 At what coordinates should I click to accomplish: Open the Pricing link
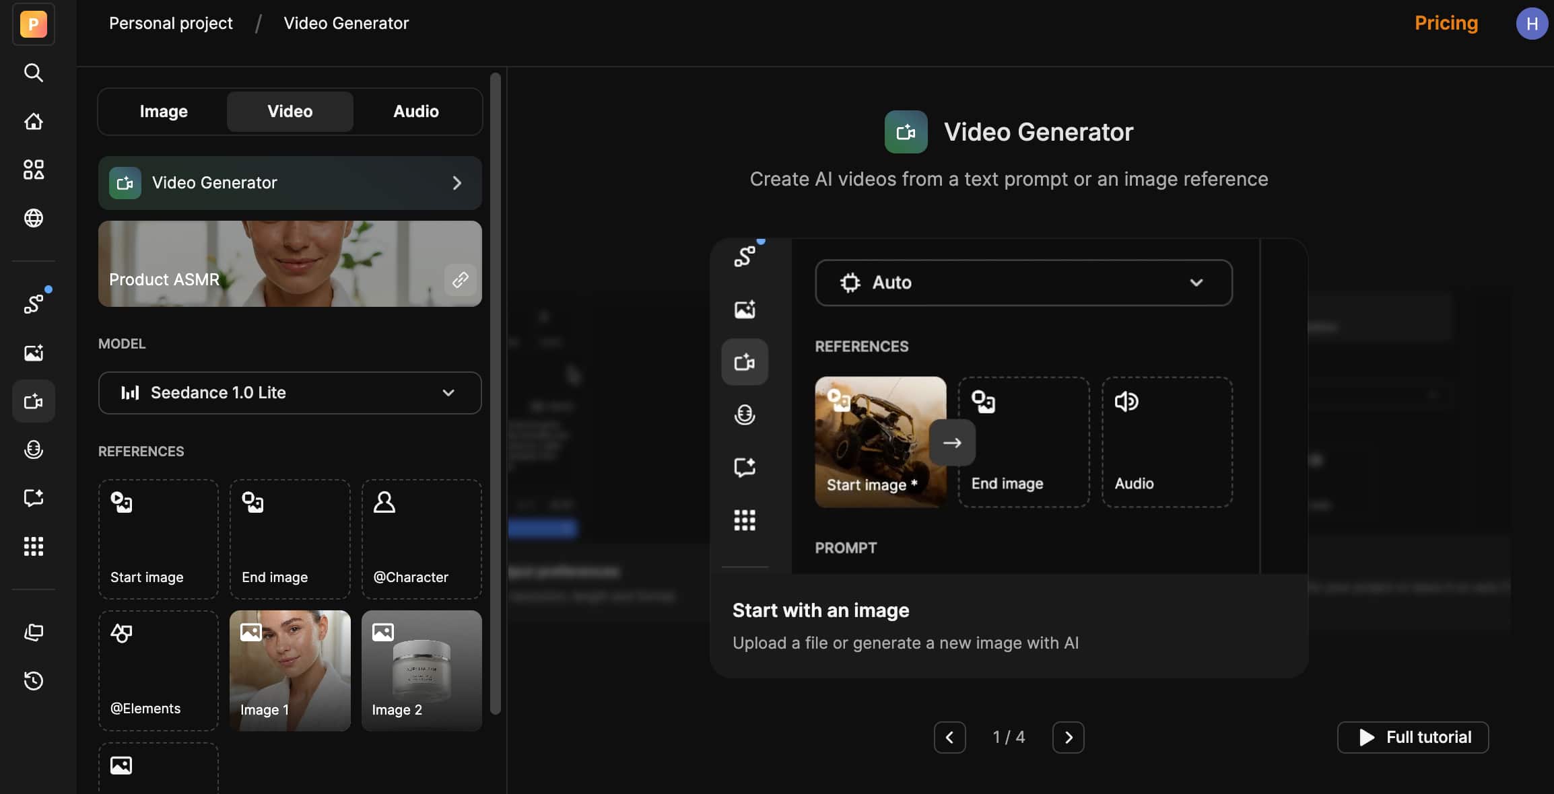point(1446,24)
